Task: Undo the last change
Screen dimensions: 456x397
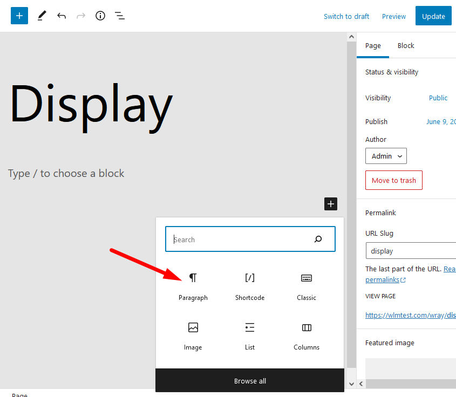Action: tap(62, 16)
